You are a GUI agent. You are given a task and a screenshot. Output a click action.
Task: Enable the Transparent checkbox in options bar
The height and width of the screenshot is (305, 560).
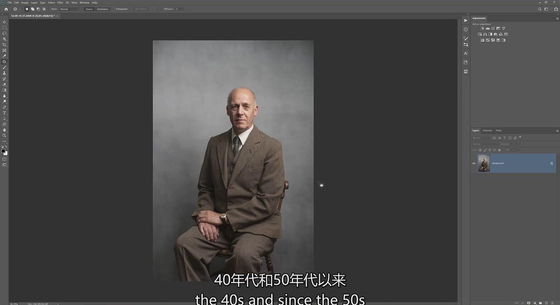114,9
